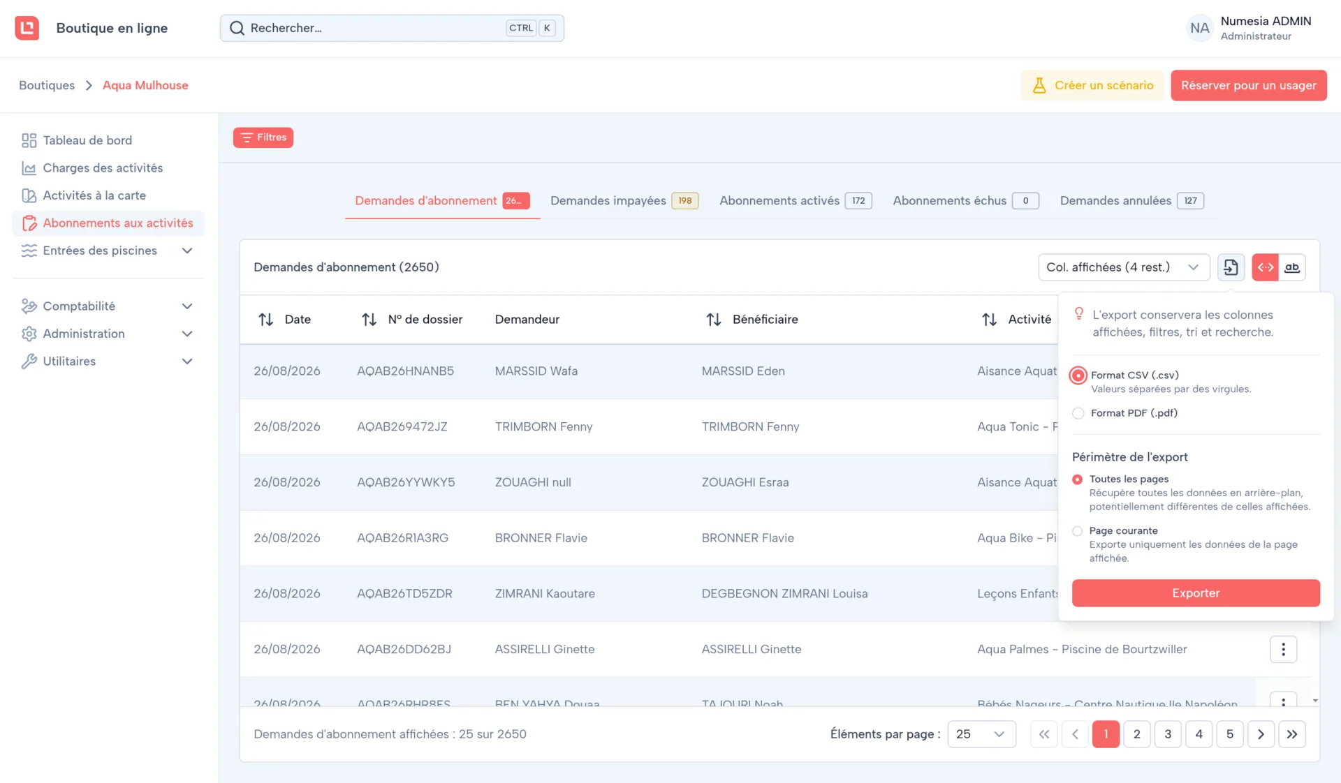Go to page 2
1341x783 pixels.
tap(1136, 734)
